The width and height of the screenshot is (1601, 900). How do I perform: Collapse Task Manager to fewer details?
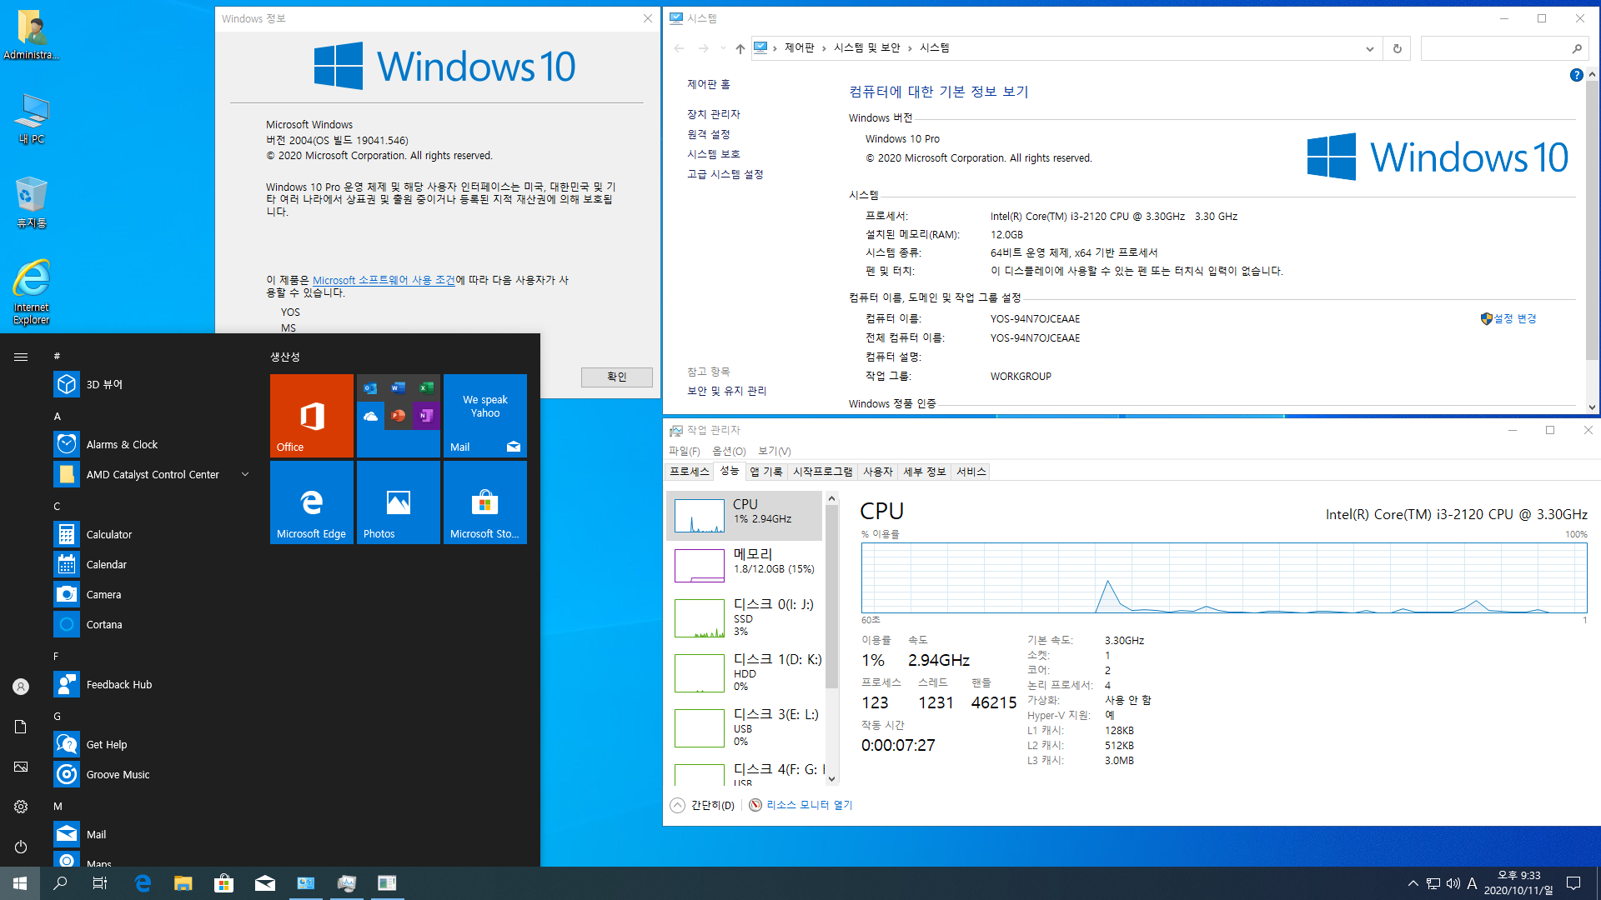pos(702,805)
